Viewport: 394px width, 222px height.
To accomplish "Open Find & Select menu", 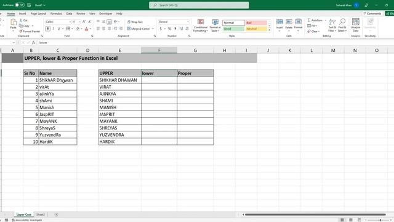I will tap(342, 25).
